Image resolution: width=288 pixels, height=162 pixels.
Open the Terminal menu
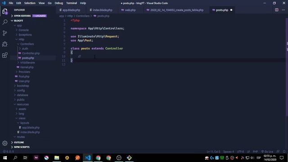(x=72, y=3)
